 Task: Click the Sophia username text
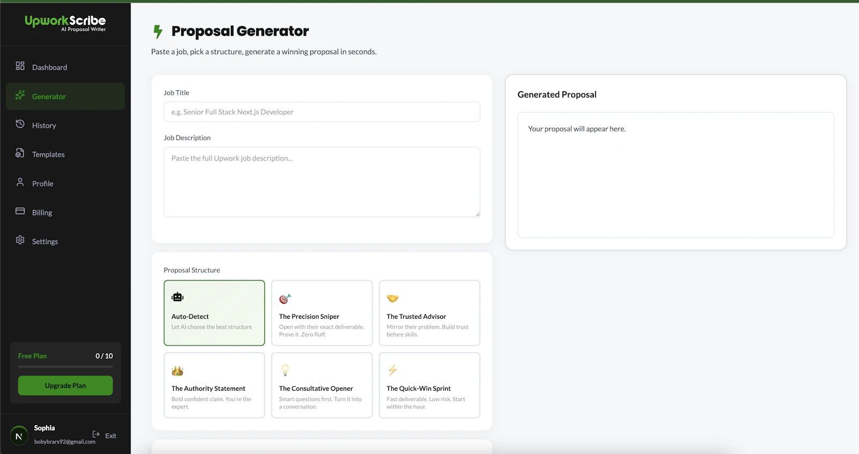(45, 428)
